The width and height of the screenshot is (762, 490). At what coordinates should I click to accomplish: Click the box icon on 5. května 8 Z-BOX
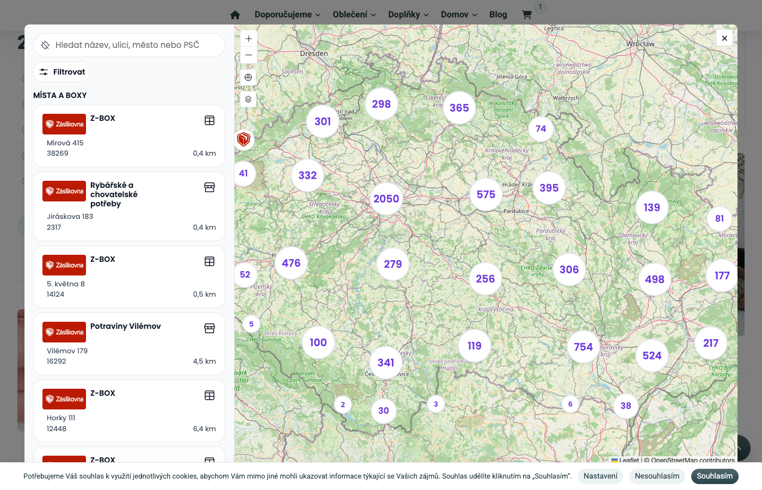click(210, 261)
